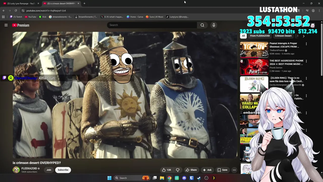Open THE BEST AGGRESSIVE PHONK 2024 title
323x182 pixels.
click(286, 62)
